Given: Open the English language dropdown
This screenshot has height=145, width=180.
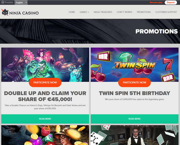Looking at the screenshot, I should click(x=21, y=3).
